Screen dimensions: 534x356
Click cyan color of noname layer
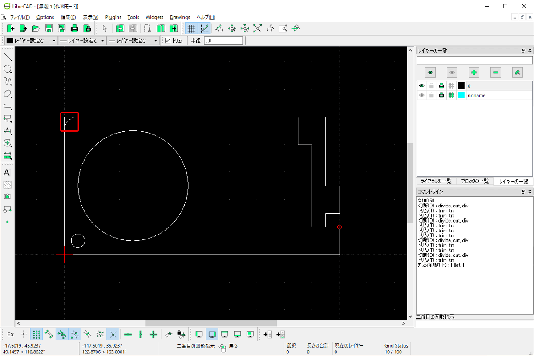click(x=461, y=95)
